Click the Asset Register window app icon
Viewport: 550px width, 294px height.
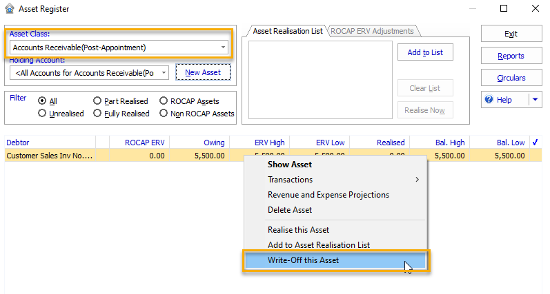pyautogui.click(x=10, y=8)
